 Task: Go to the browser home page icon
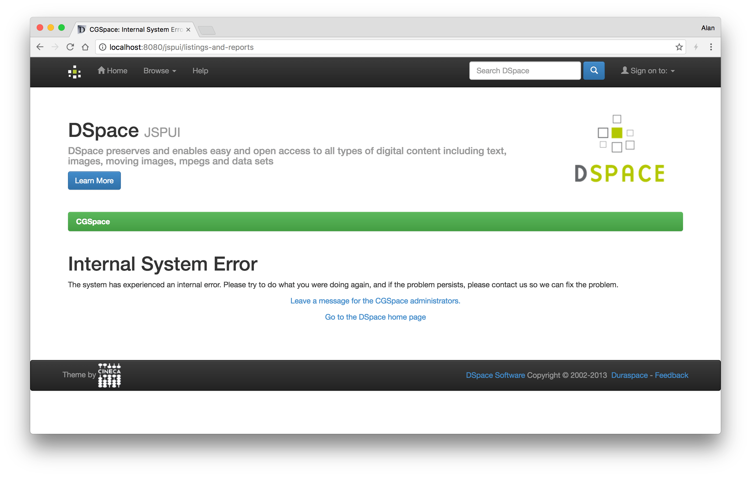(x=85, y=47)
